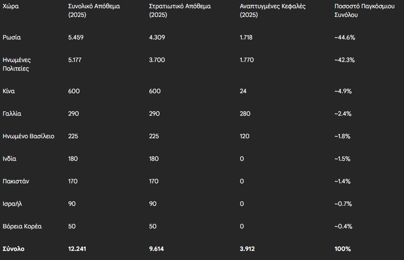The width and height of the screenshot is (404, 260).
Task: Click the Ηνωμένο Βασίλειο cell
Action: tap(29, 136)
